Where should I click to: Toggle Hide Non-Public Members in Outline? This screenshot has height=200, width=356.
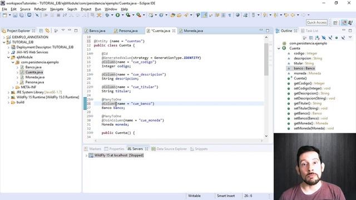[337, 38]
